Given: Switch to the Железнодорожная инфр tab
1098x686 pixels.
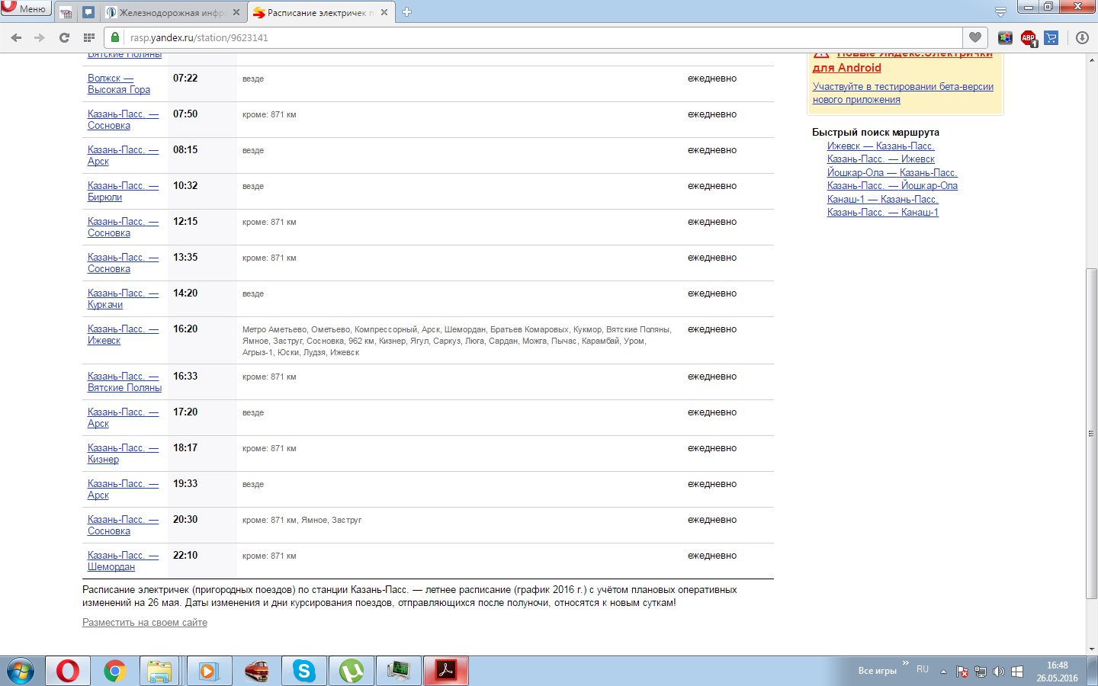Looking at the screenshot, I should coord(172,13).
